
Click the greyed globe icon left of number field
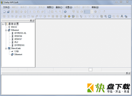pos(82,12)
